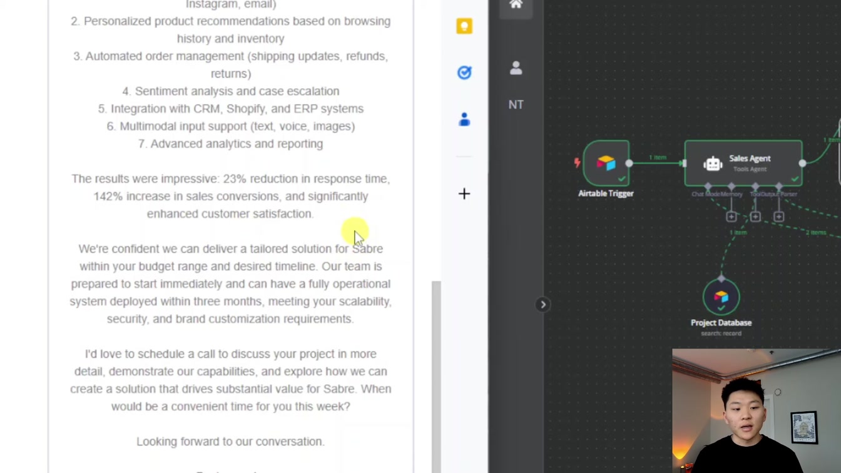Click the plus icon to get add-ons

[464, 194]
